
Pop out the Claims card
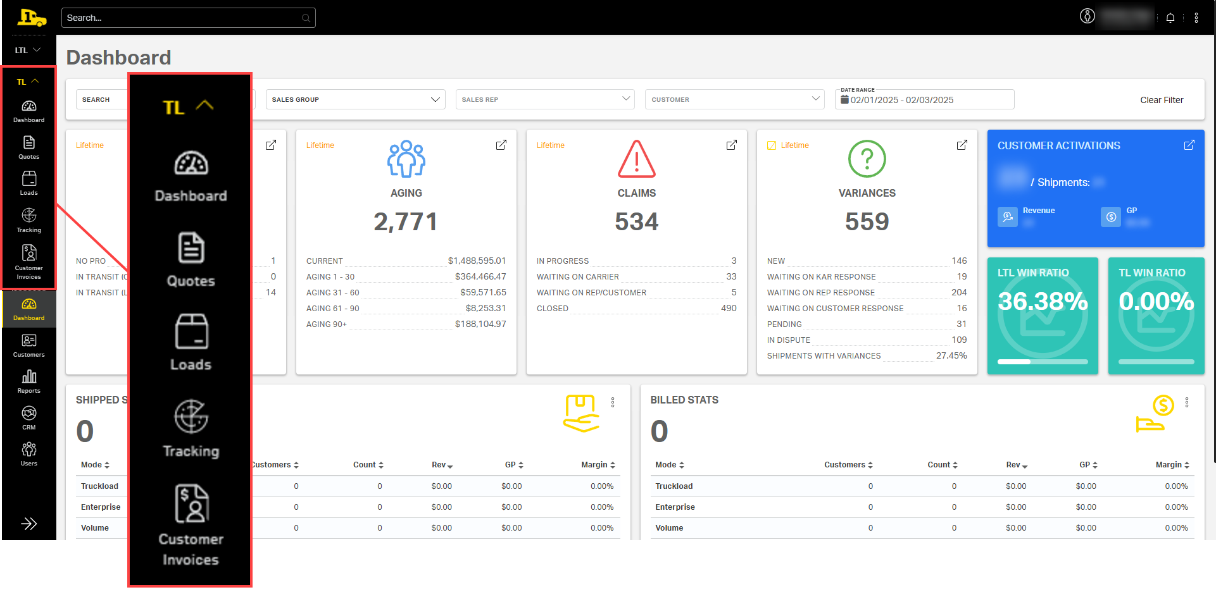coord(731,145)
